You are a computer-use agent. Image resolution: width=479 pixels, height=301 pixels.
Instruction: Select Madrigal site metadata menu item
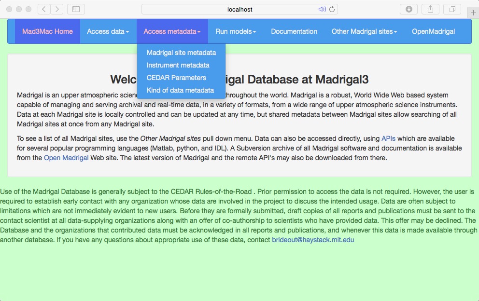[181, 53]
